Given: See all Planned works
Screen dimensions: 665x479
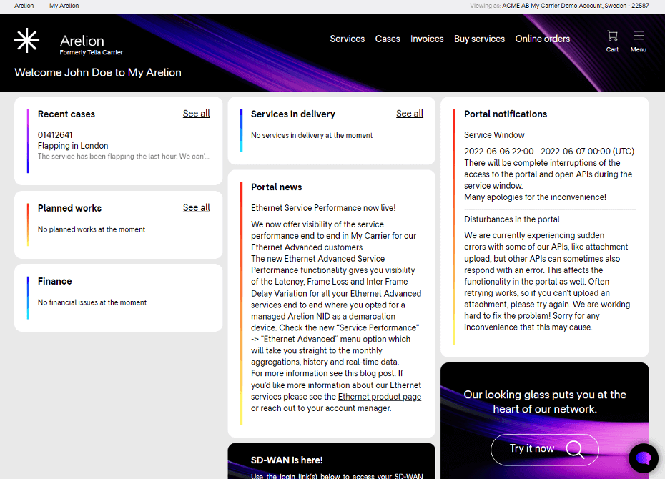Looking at the screenshot, I should pyautogui.click(x=197, y=208).
